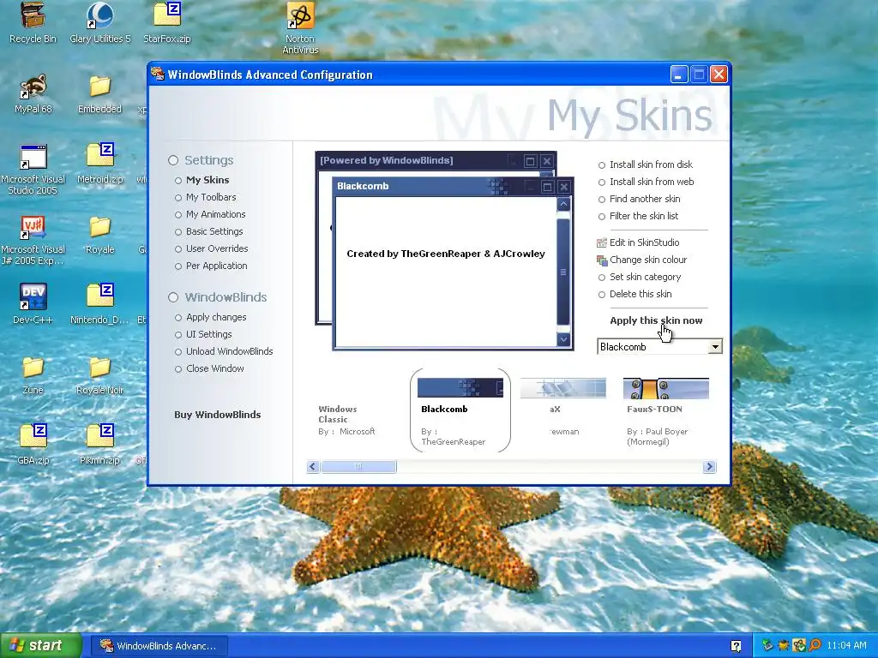
Task: Launch Microsoft Visual J# 2005 Express shortcut
Action: [x=33, y=239]
